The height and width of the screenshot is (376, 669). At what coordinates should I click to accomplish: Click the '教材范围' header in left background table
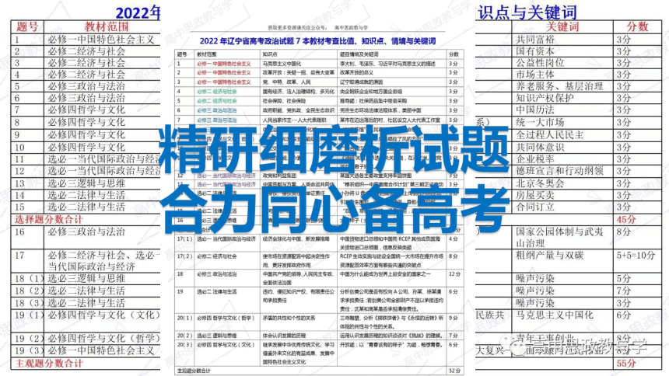click(107, 27)
